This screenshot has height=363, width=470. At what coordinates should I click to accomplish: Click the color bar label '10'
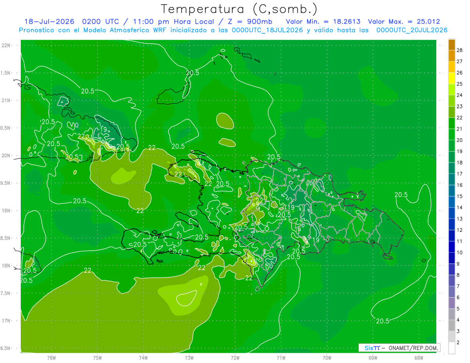tap(460, 253)
